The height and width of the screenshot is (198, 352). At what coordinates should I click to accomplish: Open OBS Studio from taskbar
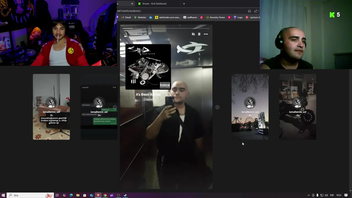click(119, 195)
